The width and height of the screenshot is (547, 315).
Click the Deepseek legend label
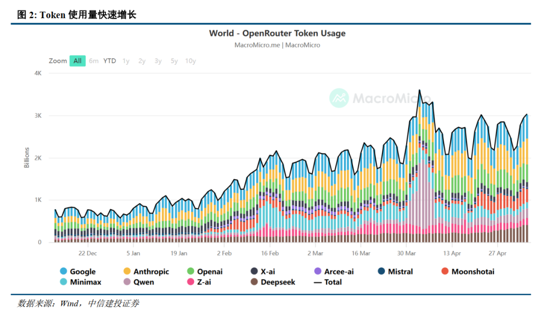pyautogui.click(x=278, y=282)
